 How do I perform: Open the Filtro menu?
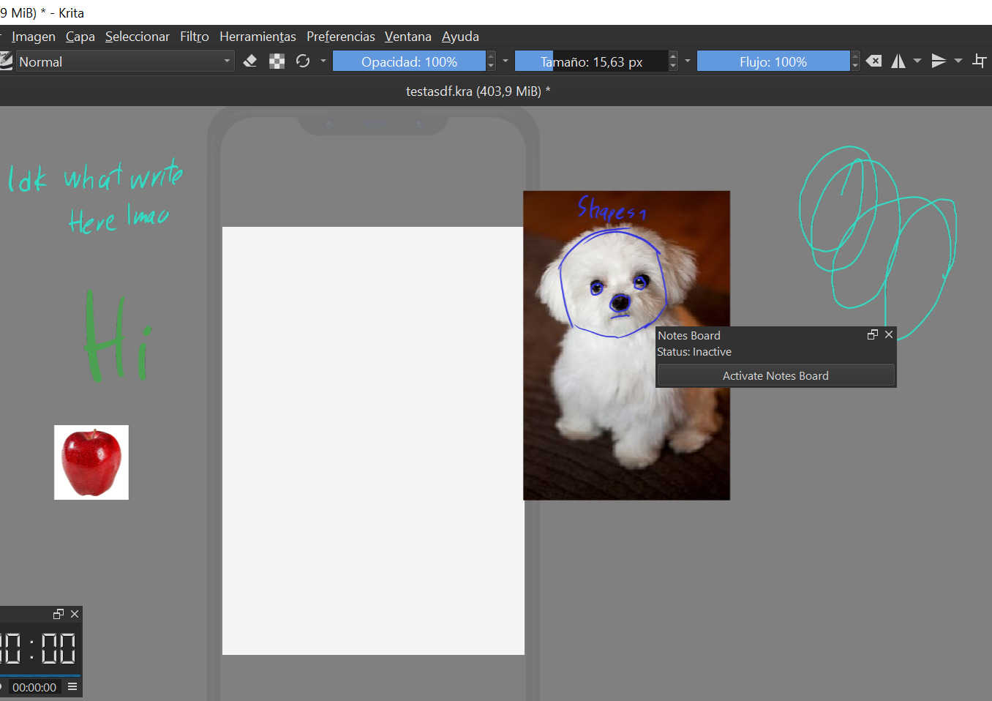pos(194,37)
